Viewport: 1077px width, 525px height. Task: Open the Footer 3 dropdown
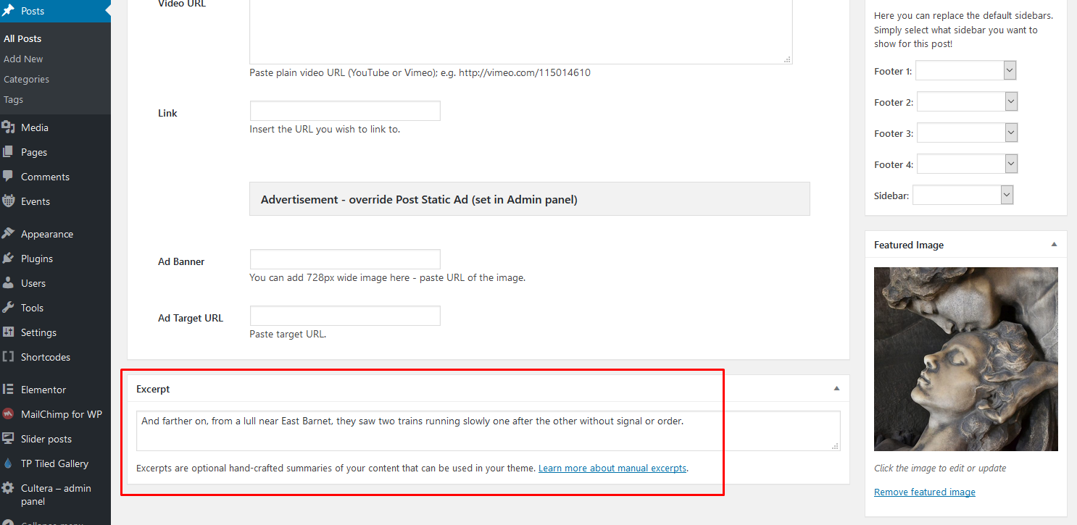(x=967, y=133)
